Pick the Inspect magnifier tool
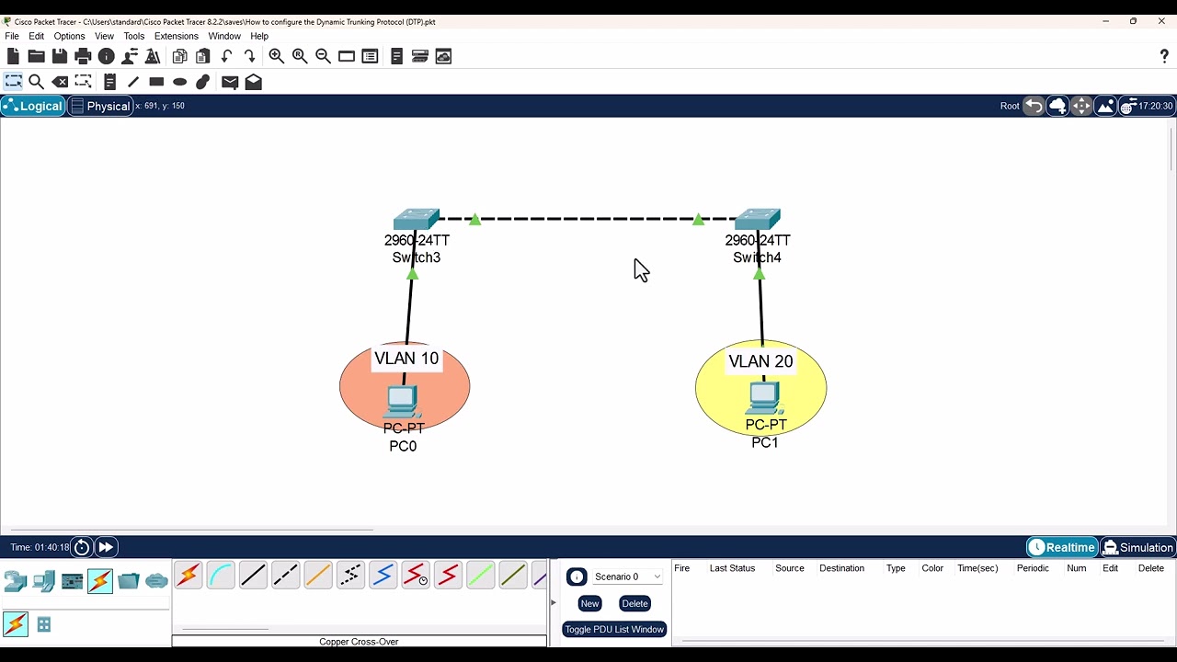 click(37, 82)
